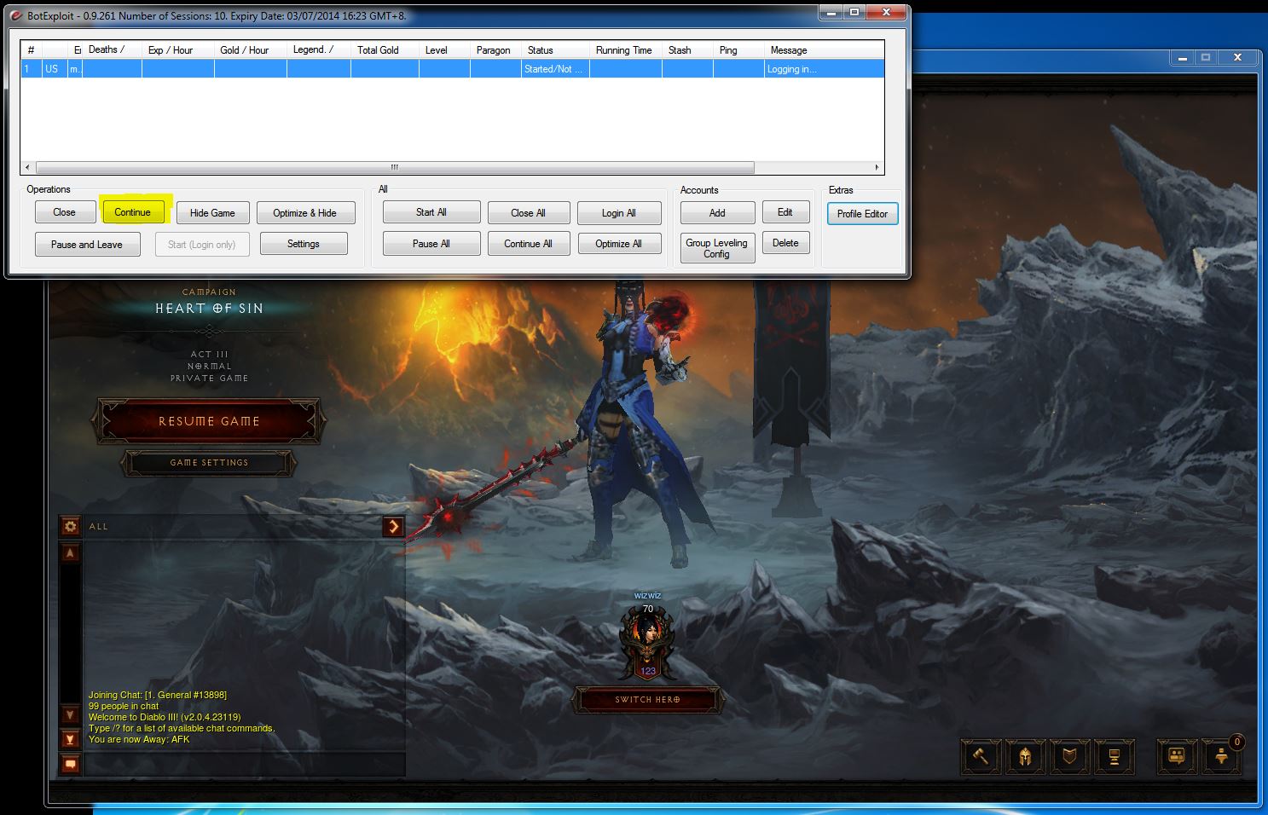Click the Continue All button
This screenshot has height=815, width=1268.
point(529,244)
